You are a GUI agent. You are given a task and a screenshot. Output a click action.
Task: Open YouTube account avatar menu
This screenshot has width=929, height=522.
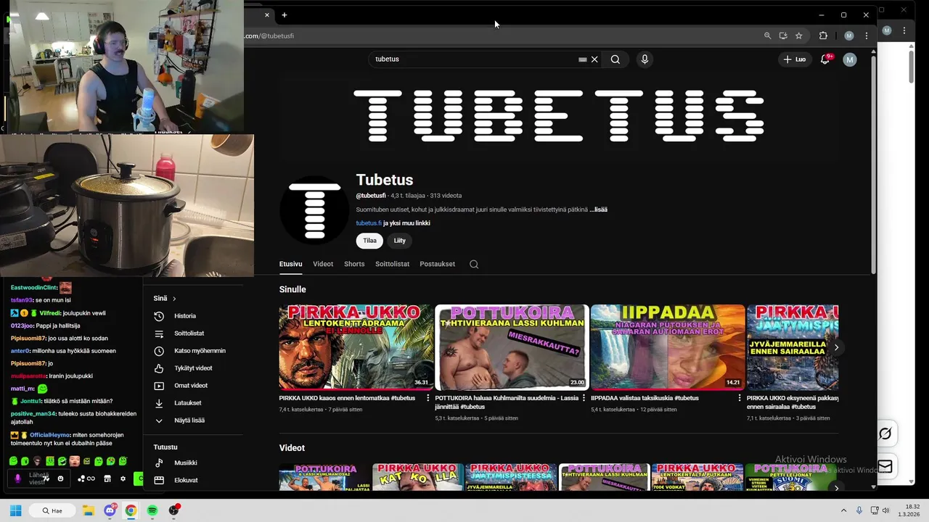pos(850,59)
